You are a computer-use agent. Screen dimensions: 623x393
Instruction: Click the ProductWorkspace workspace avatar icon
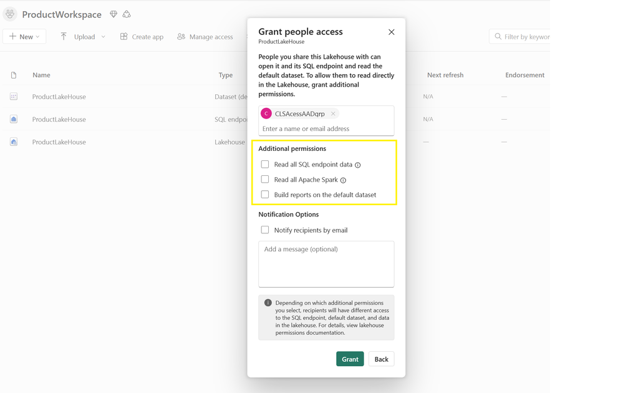[x=10, y=14]
